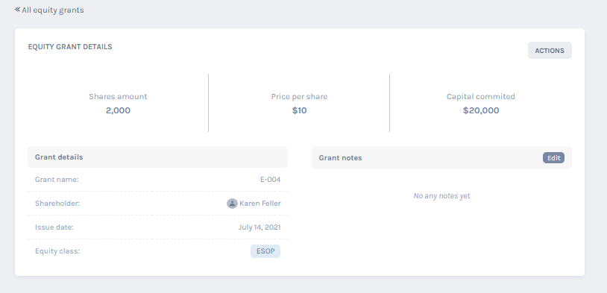Click the EQUITY GRANT DETAILS heading
607x293 pixels.
pos(70,47)
